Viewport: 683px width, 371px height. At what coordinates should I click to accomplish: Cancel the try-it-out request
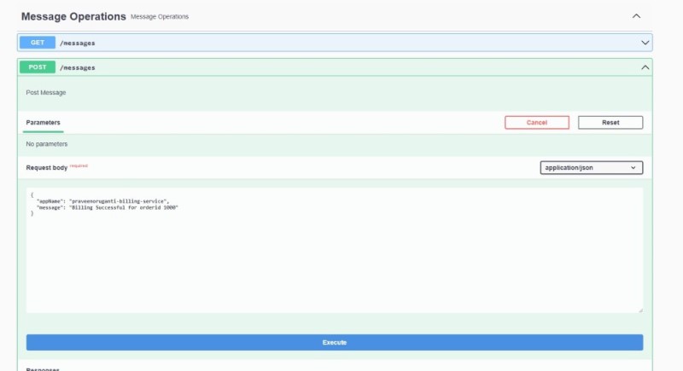tap(537, 123)
